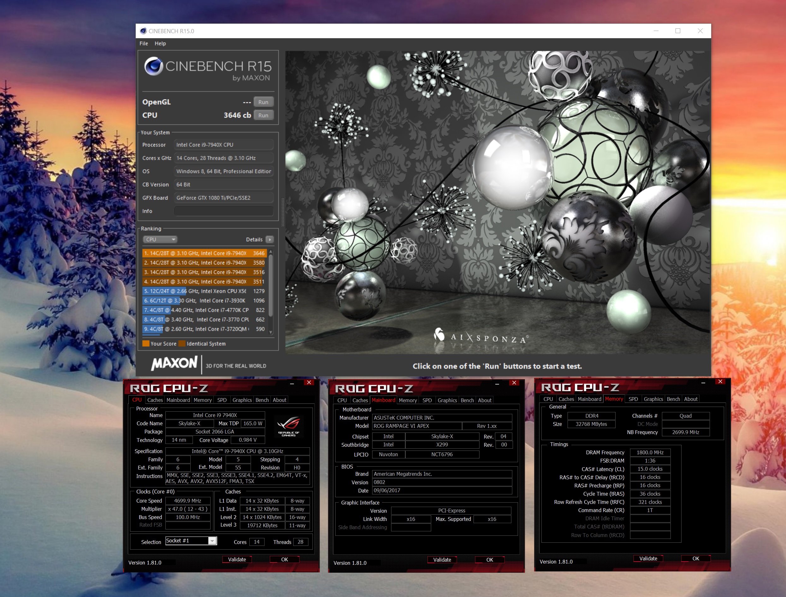Open Bench tab in CPU-Z Mainboard window
786x597 pixels.
click(x=467, y=401)
